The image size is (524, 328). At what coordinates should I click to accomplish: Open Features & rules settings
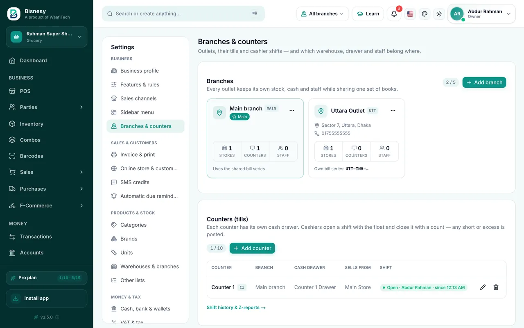[145, 84]
